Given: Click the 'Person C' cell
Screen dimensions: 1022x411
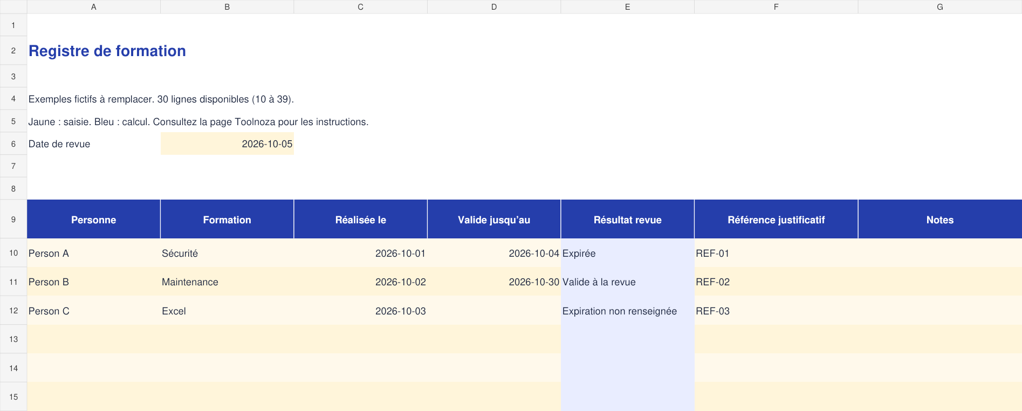Looking at the screenshot, I should pyautogui.click(x=94, y=311).
